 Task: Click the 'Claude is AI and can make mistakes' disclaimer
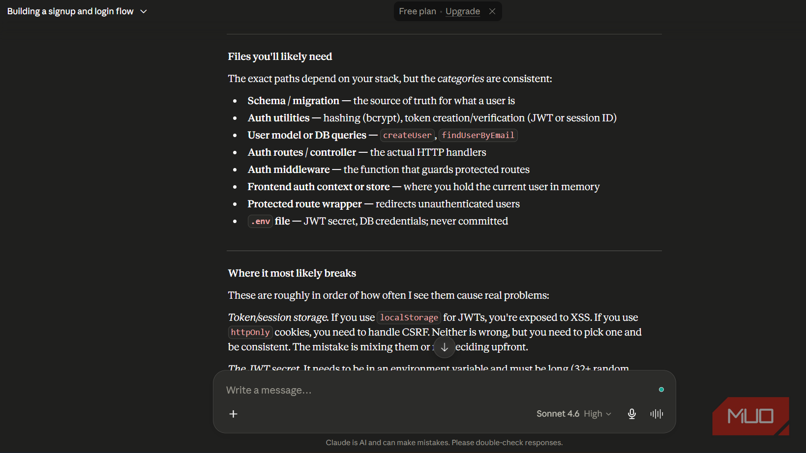pos(444,443)
